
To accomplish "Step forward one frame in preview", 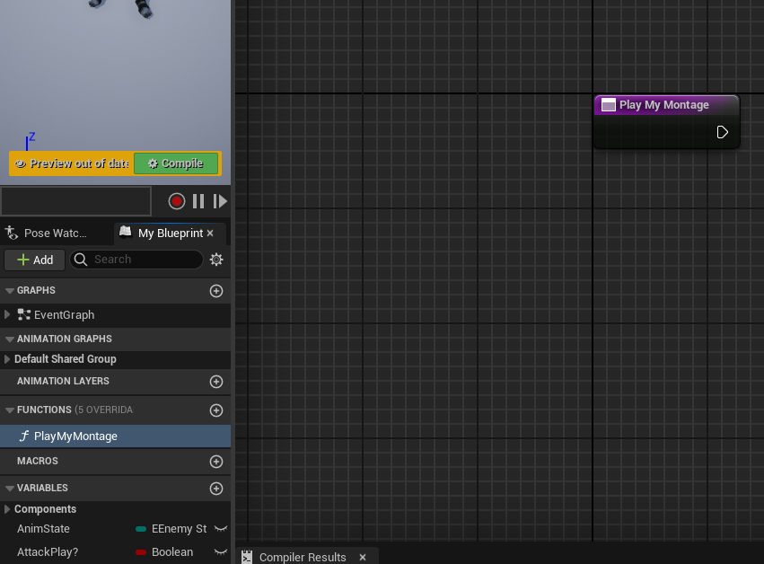I will click(x=220, y=201).
